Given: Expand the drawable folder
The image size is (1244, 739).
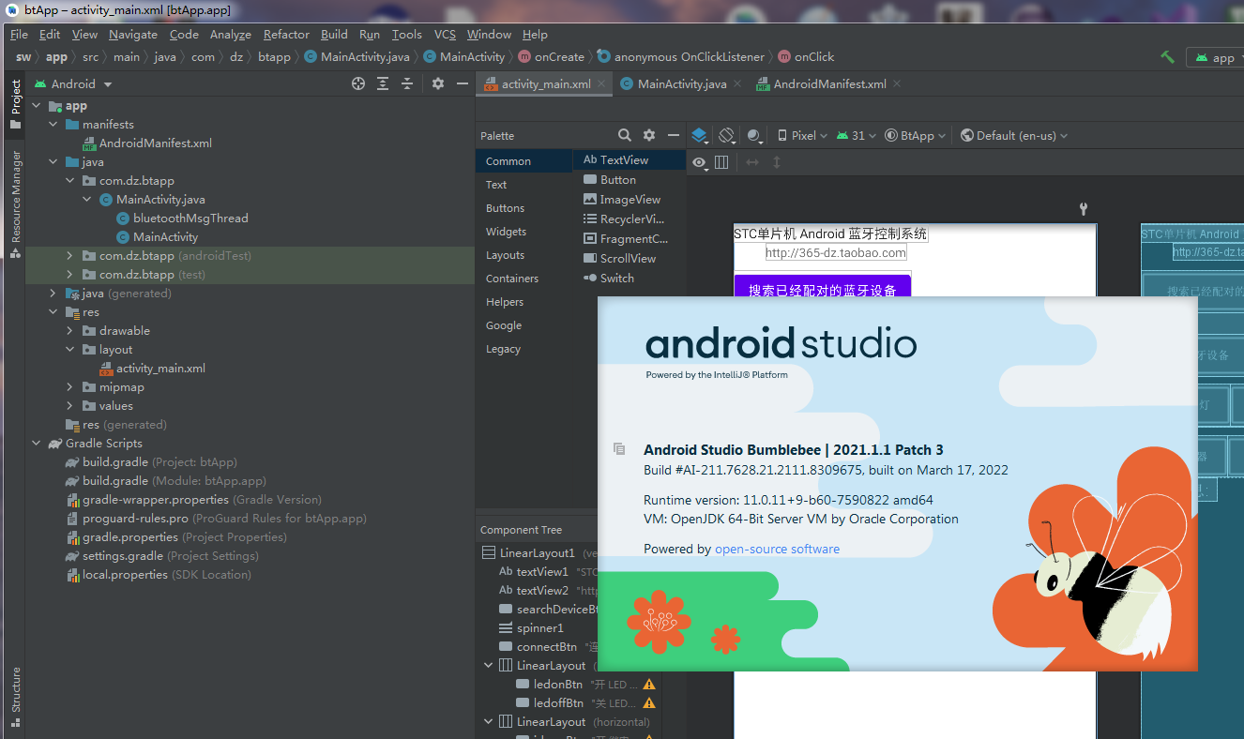Looking at the screenshot, I should (69, 331).
